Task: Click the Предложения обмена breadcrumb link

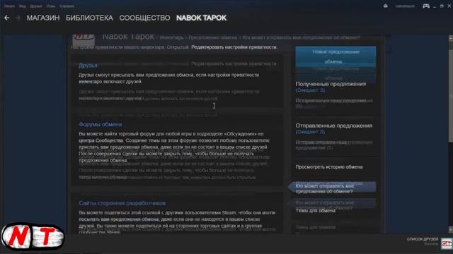Action: click(212, 37)
